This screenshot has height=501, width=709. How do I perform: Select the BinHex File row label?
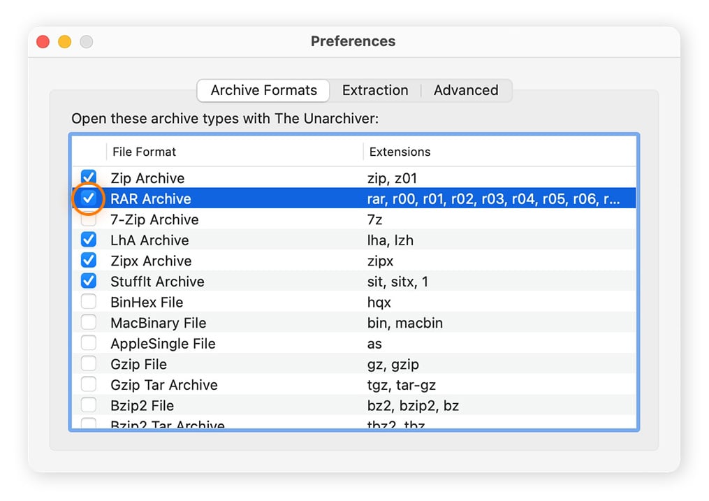coord(147,303)
